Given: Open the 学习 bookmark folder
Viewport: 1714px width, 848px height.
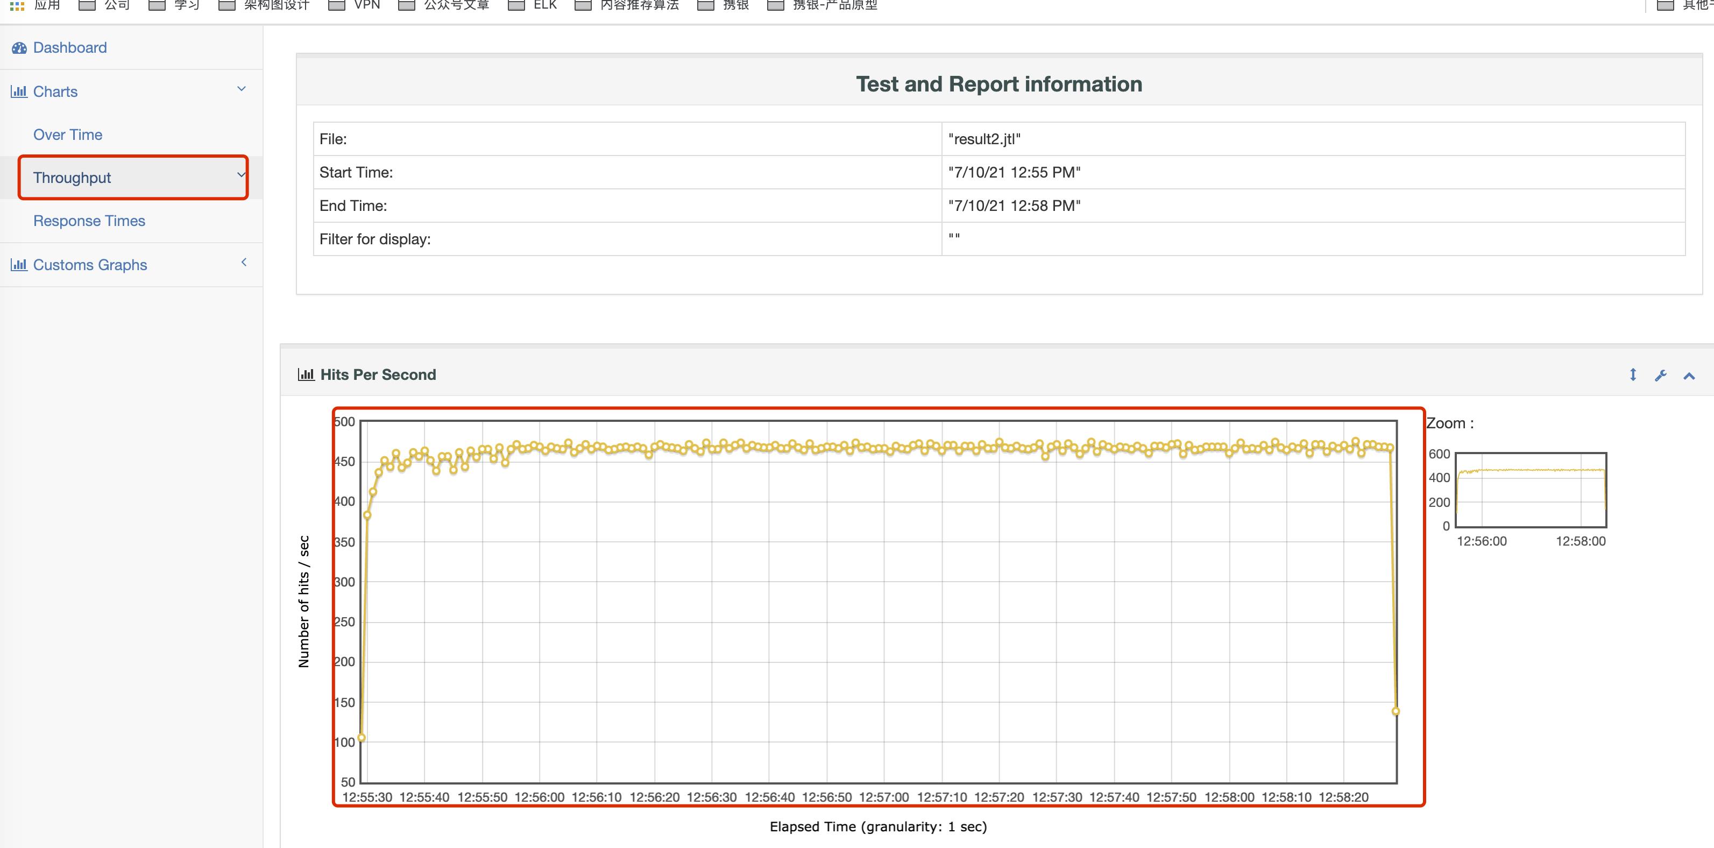Looking at the screenshot, I should click(x=174, y=5).
